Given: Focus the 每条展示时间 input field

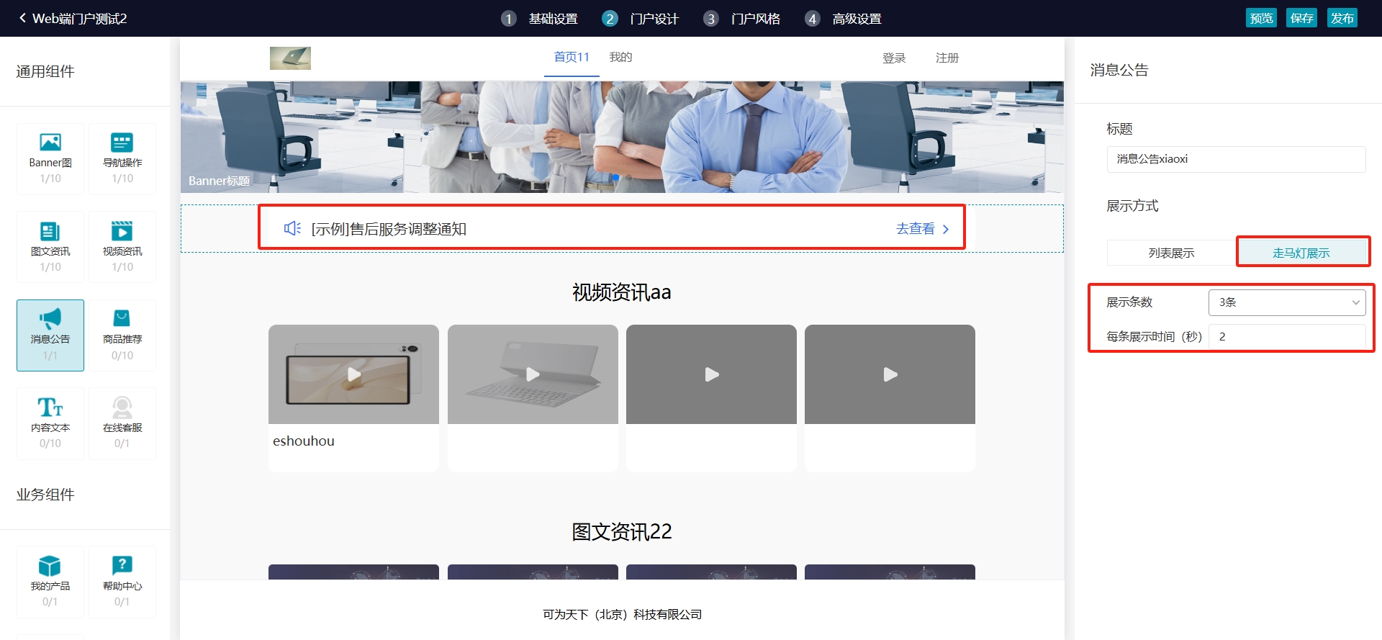Looking at the screenshot, I should pyautogui.click(x=1287, y=336).
